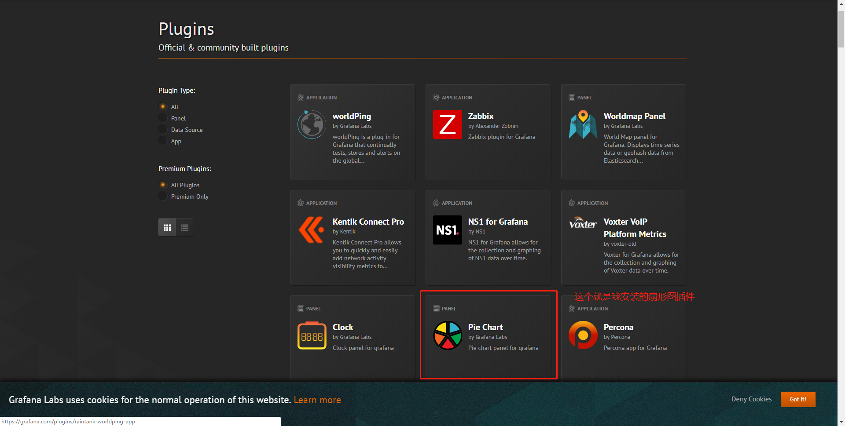Click the Worldmap Panel map pin icon
Screen dimensions: 845x426
583,124
